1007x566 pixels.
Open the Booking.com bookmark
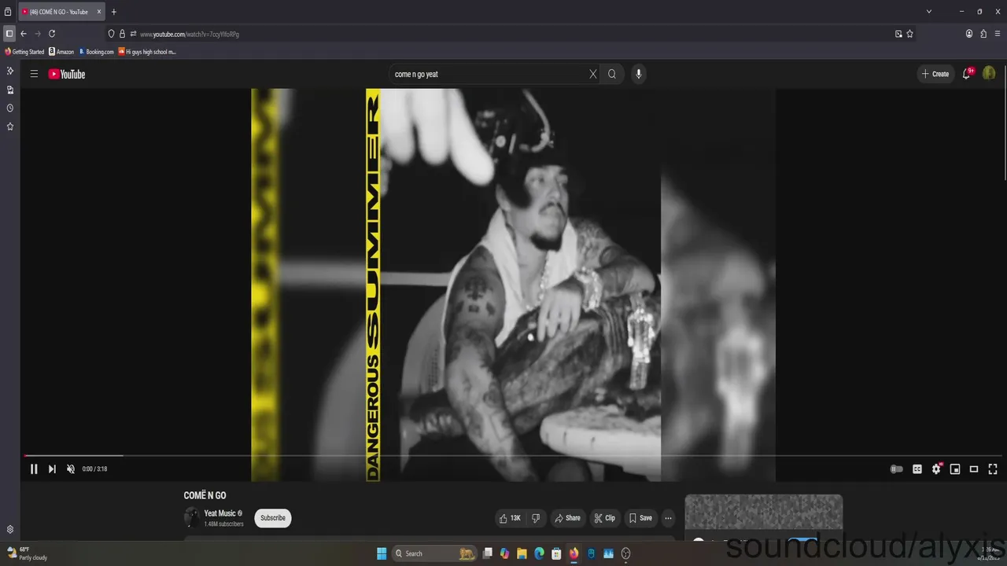[96, 52]
